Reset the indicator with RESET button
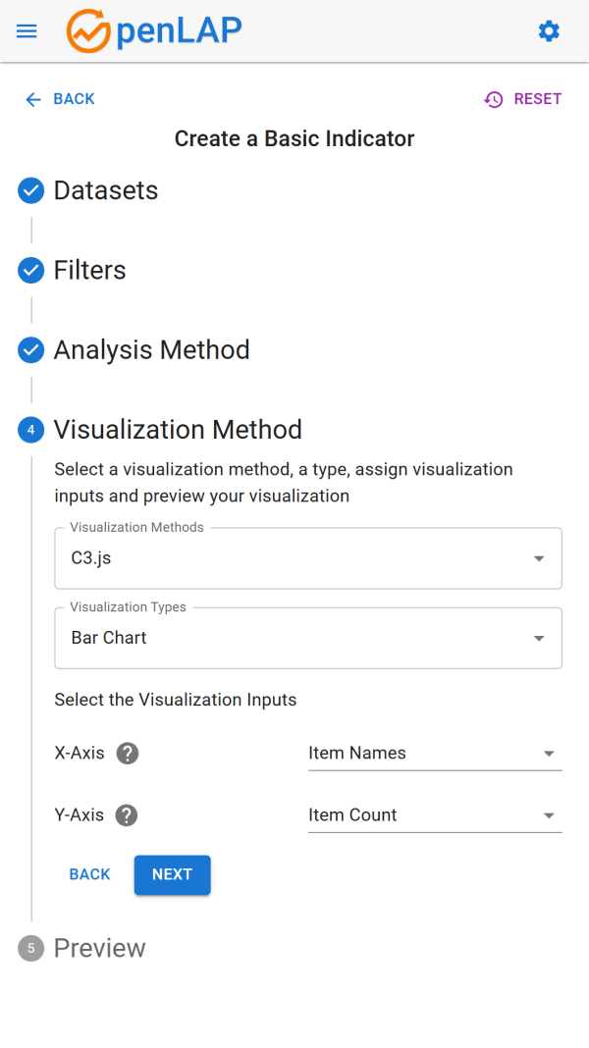This screenshot has height=1048, width=589. pos(523,99)
